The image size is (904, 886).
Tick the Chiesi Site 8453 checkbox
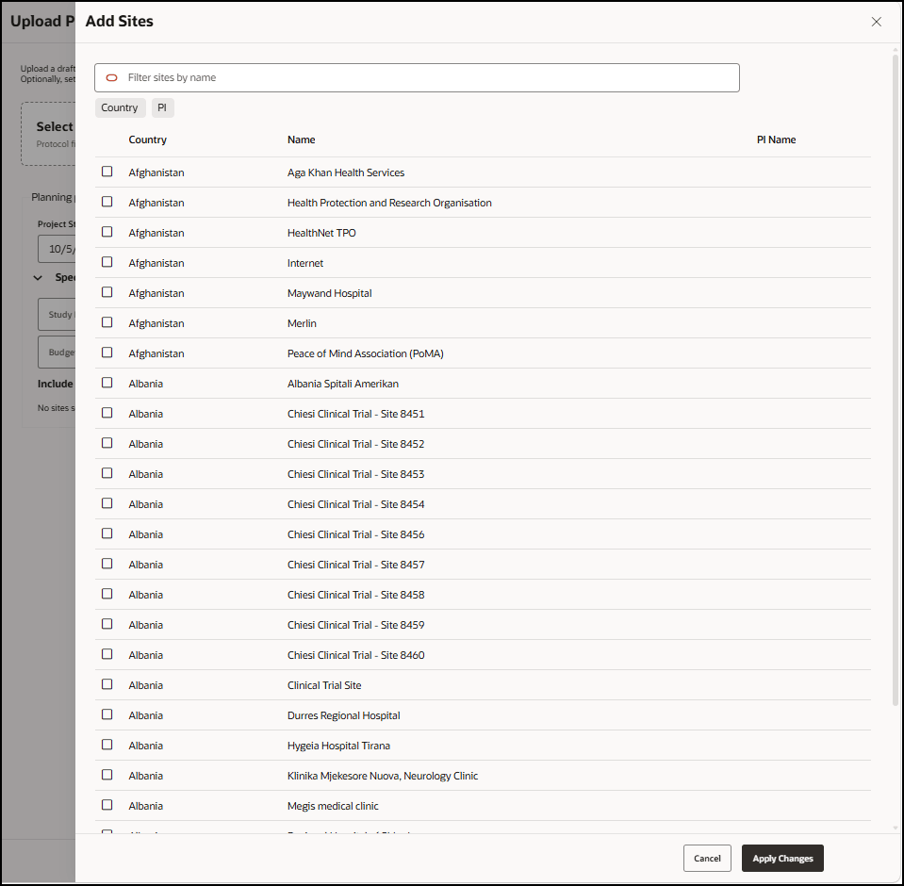point(107,473)
